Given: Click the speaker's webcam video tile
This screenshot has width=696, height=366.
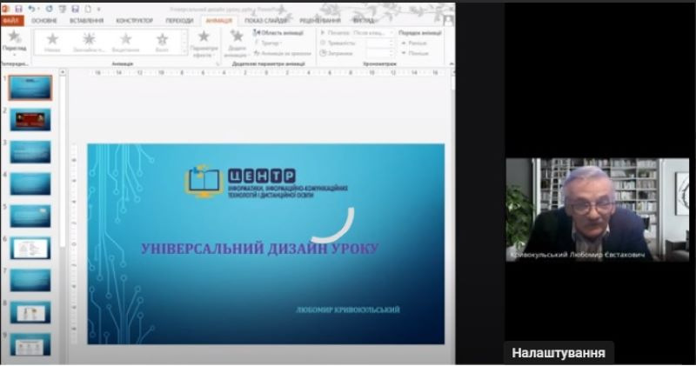Looking at the screenshot, I should pos(598,210).
